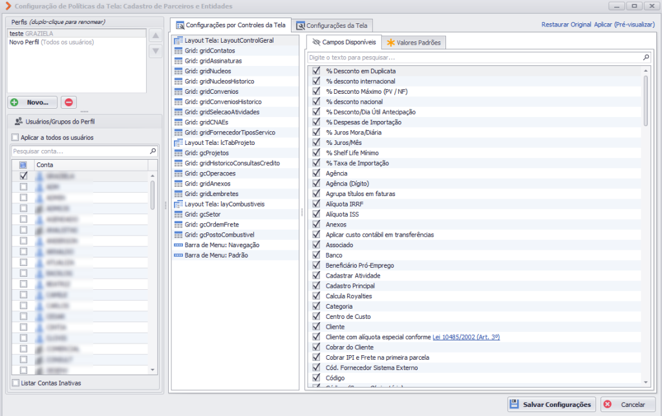Click the select-all icon in Conta header
This screenshot has width=662, height=416.
click(x=23, y=165)
